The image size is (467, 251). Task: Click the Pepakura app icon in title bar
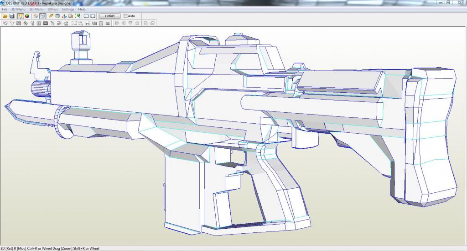coord(3,3)
